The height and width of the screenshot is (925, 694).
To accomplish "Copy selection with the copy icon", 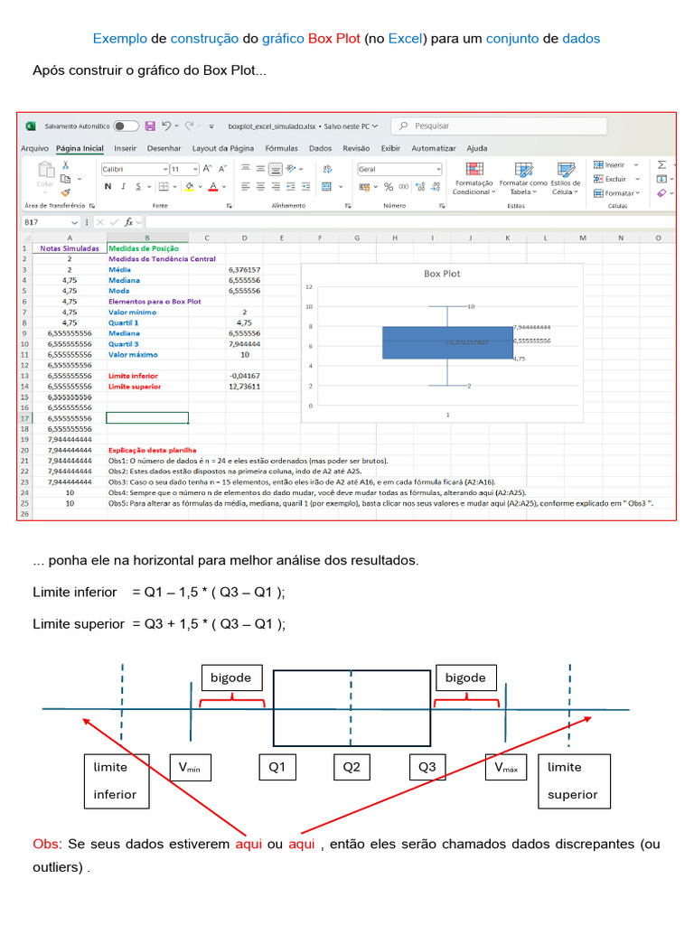I will (65, 178).
